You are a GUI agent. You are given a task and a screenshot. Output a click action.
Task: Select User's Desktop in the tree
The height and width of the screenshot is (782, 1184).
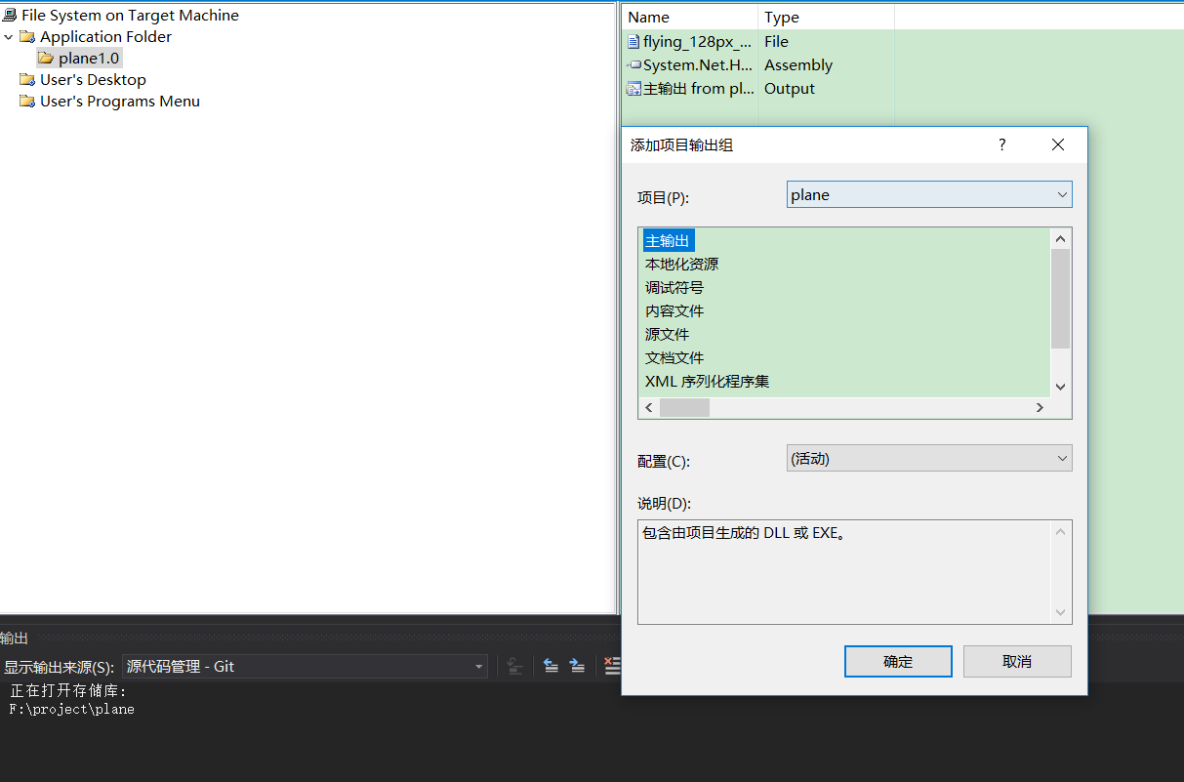[93, 80]
